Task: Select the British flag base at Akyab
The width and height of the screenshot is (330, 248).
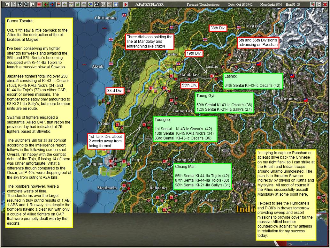Action: (111, 64)
